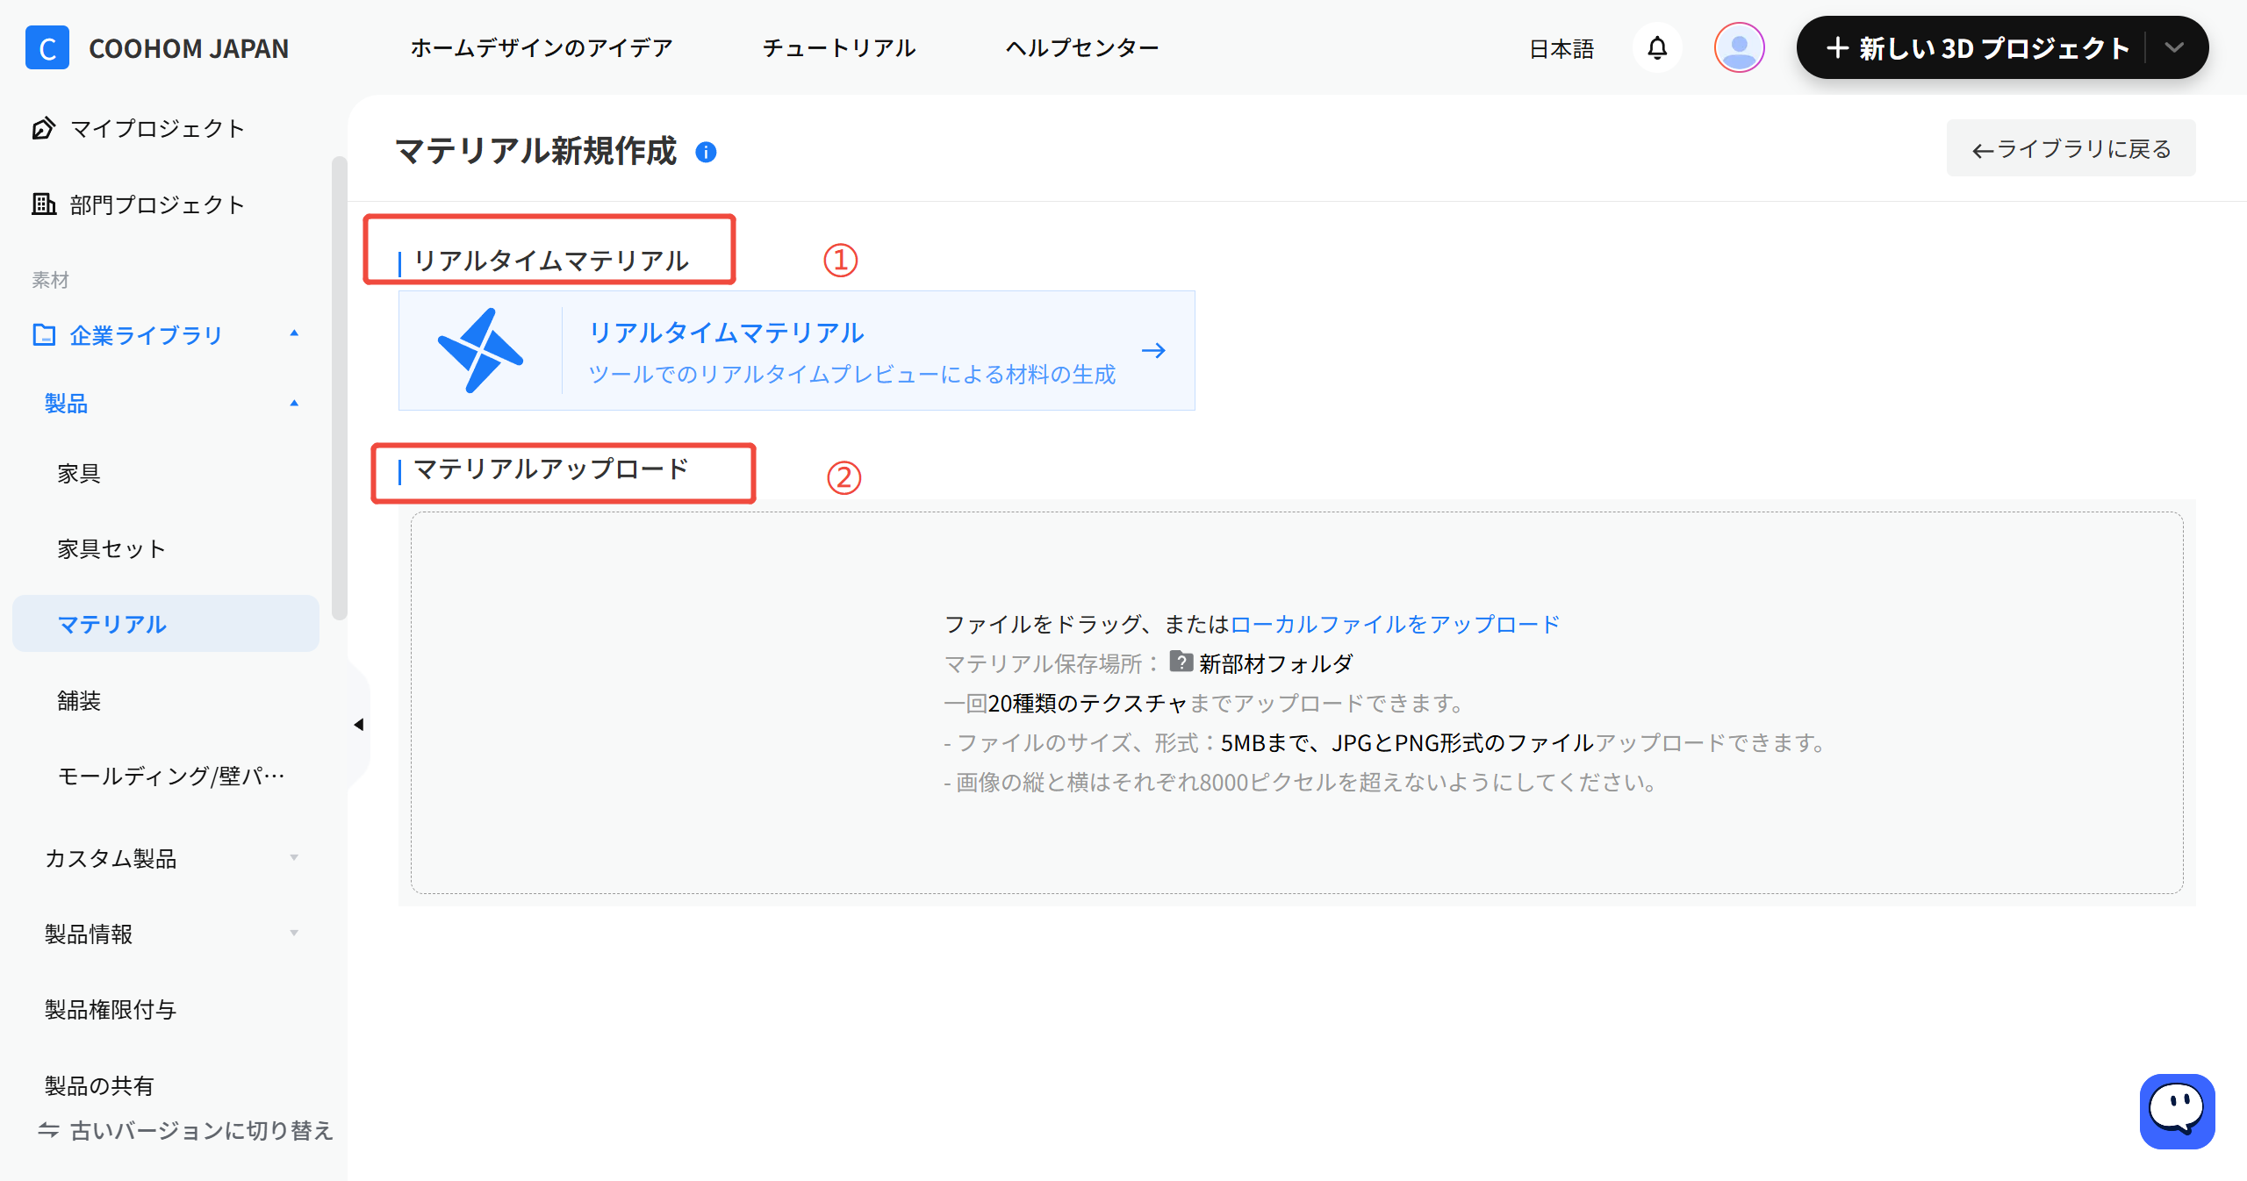The image size is (2247, 1181).
Task: Click the text 一回20種類のテクスチャまでアップロードできます
Action: 1202,703
